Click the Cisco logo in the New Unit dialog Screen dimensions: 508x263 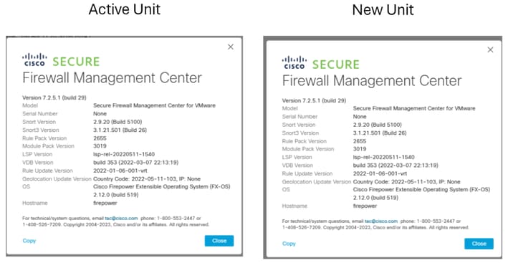click(x=294, y=63)
